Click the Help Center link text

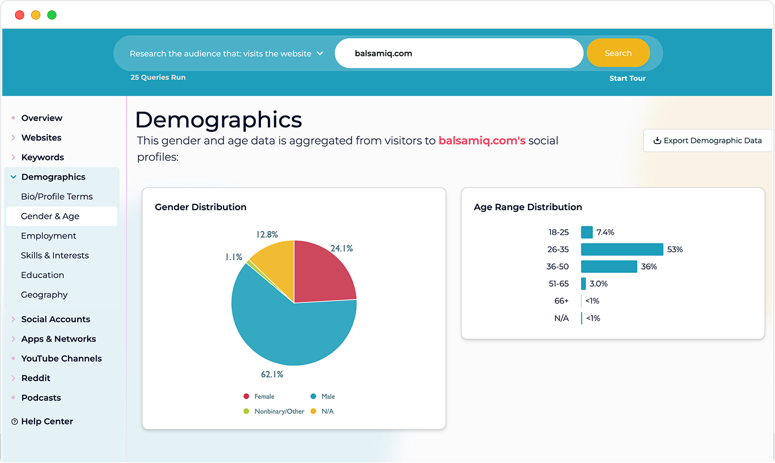pyautogui.click(x=47, y=422)
